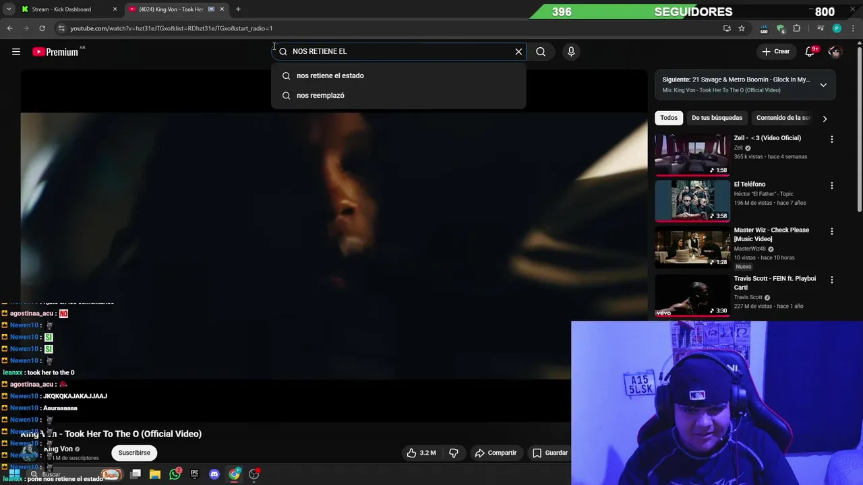Run the search with magnifier button
Screen dimensions: 863x485
(x=541, y=52)
